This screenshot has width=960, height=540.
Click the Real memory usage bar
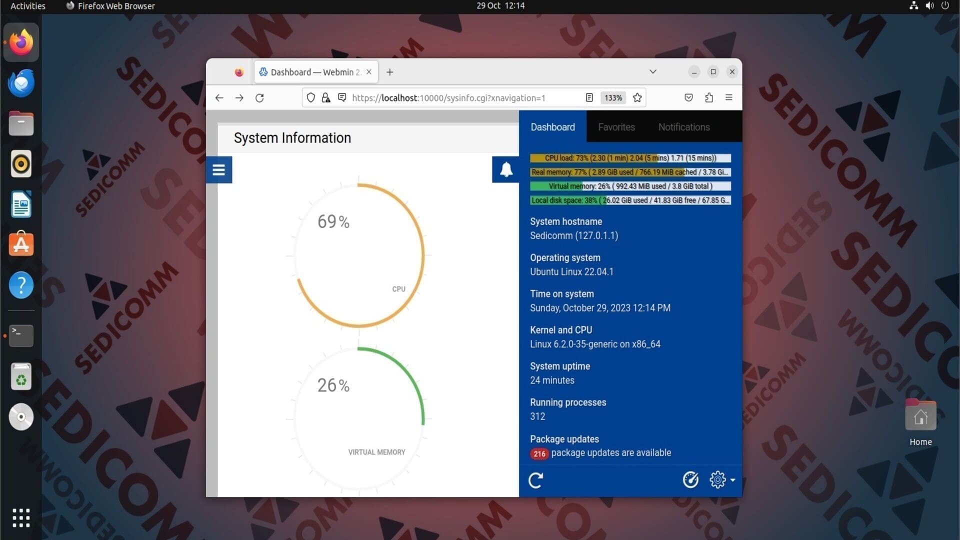[630, 172]
